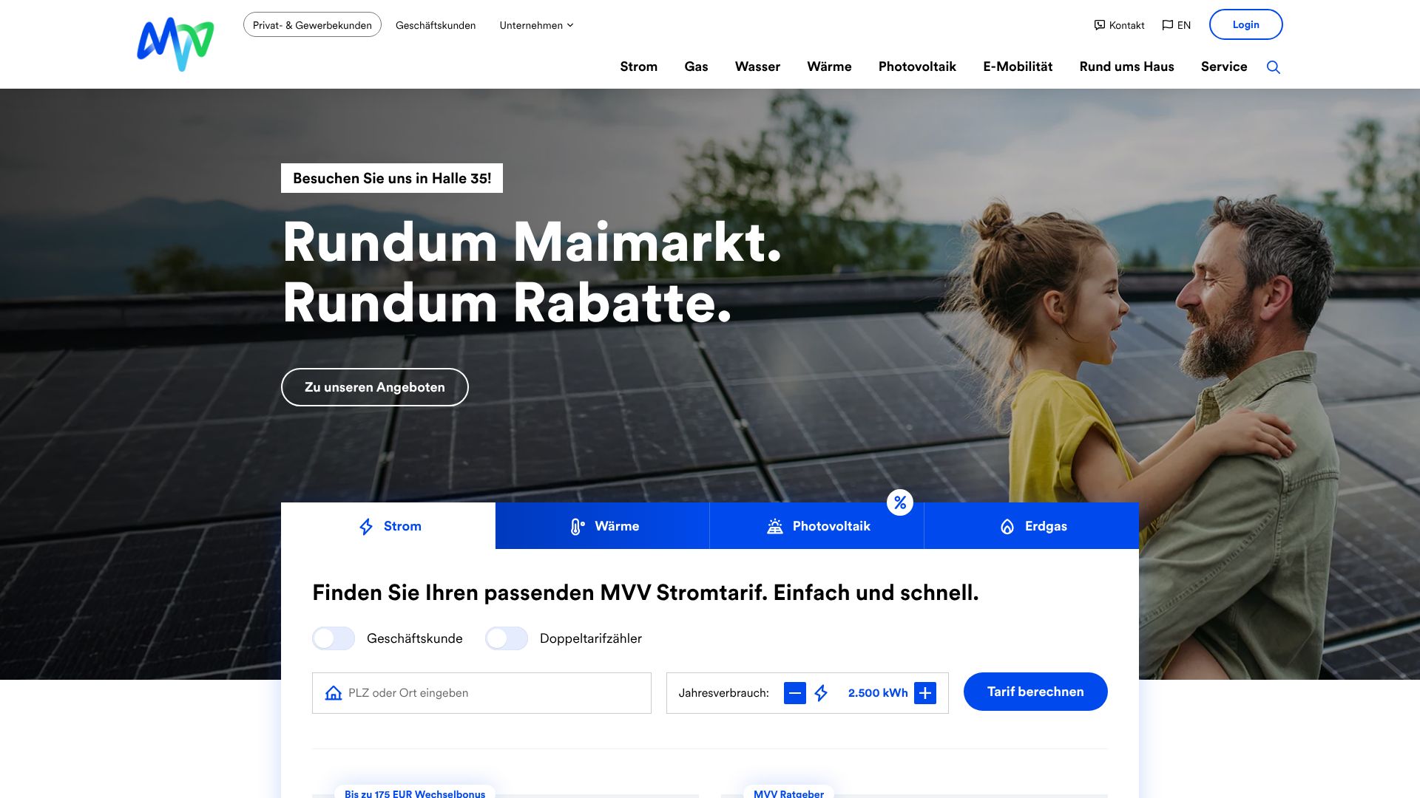Click the Zu unseren Angeboten button
The width and height of the screenshot is (1420, 798).
point(375,387)
